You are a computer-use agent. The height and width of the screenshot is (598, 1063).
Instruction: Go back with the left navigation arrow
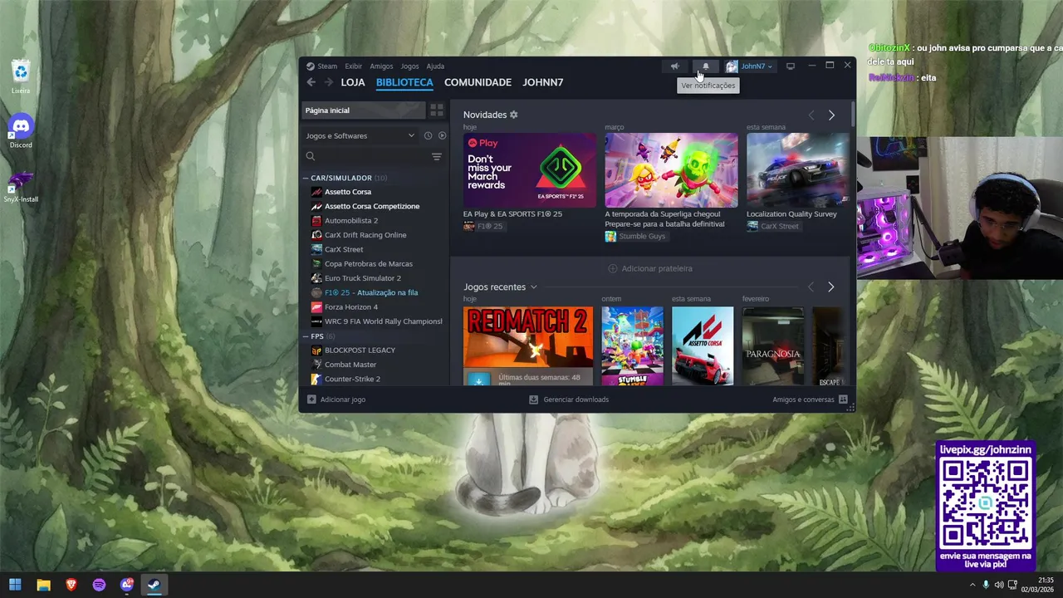[311, 82]
